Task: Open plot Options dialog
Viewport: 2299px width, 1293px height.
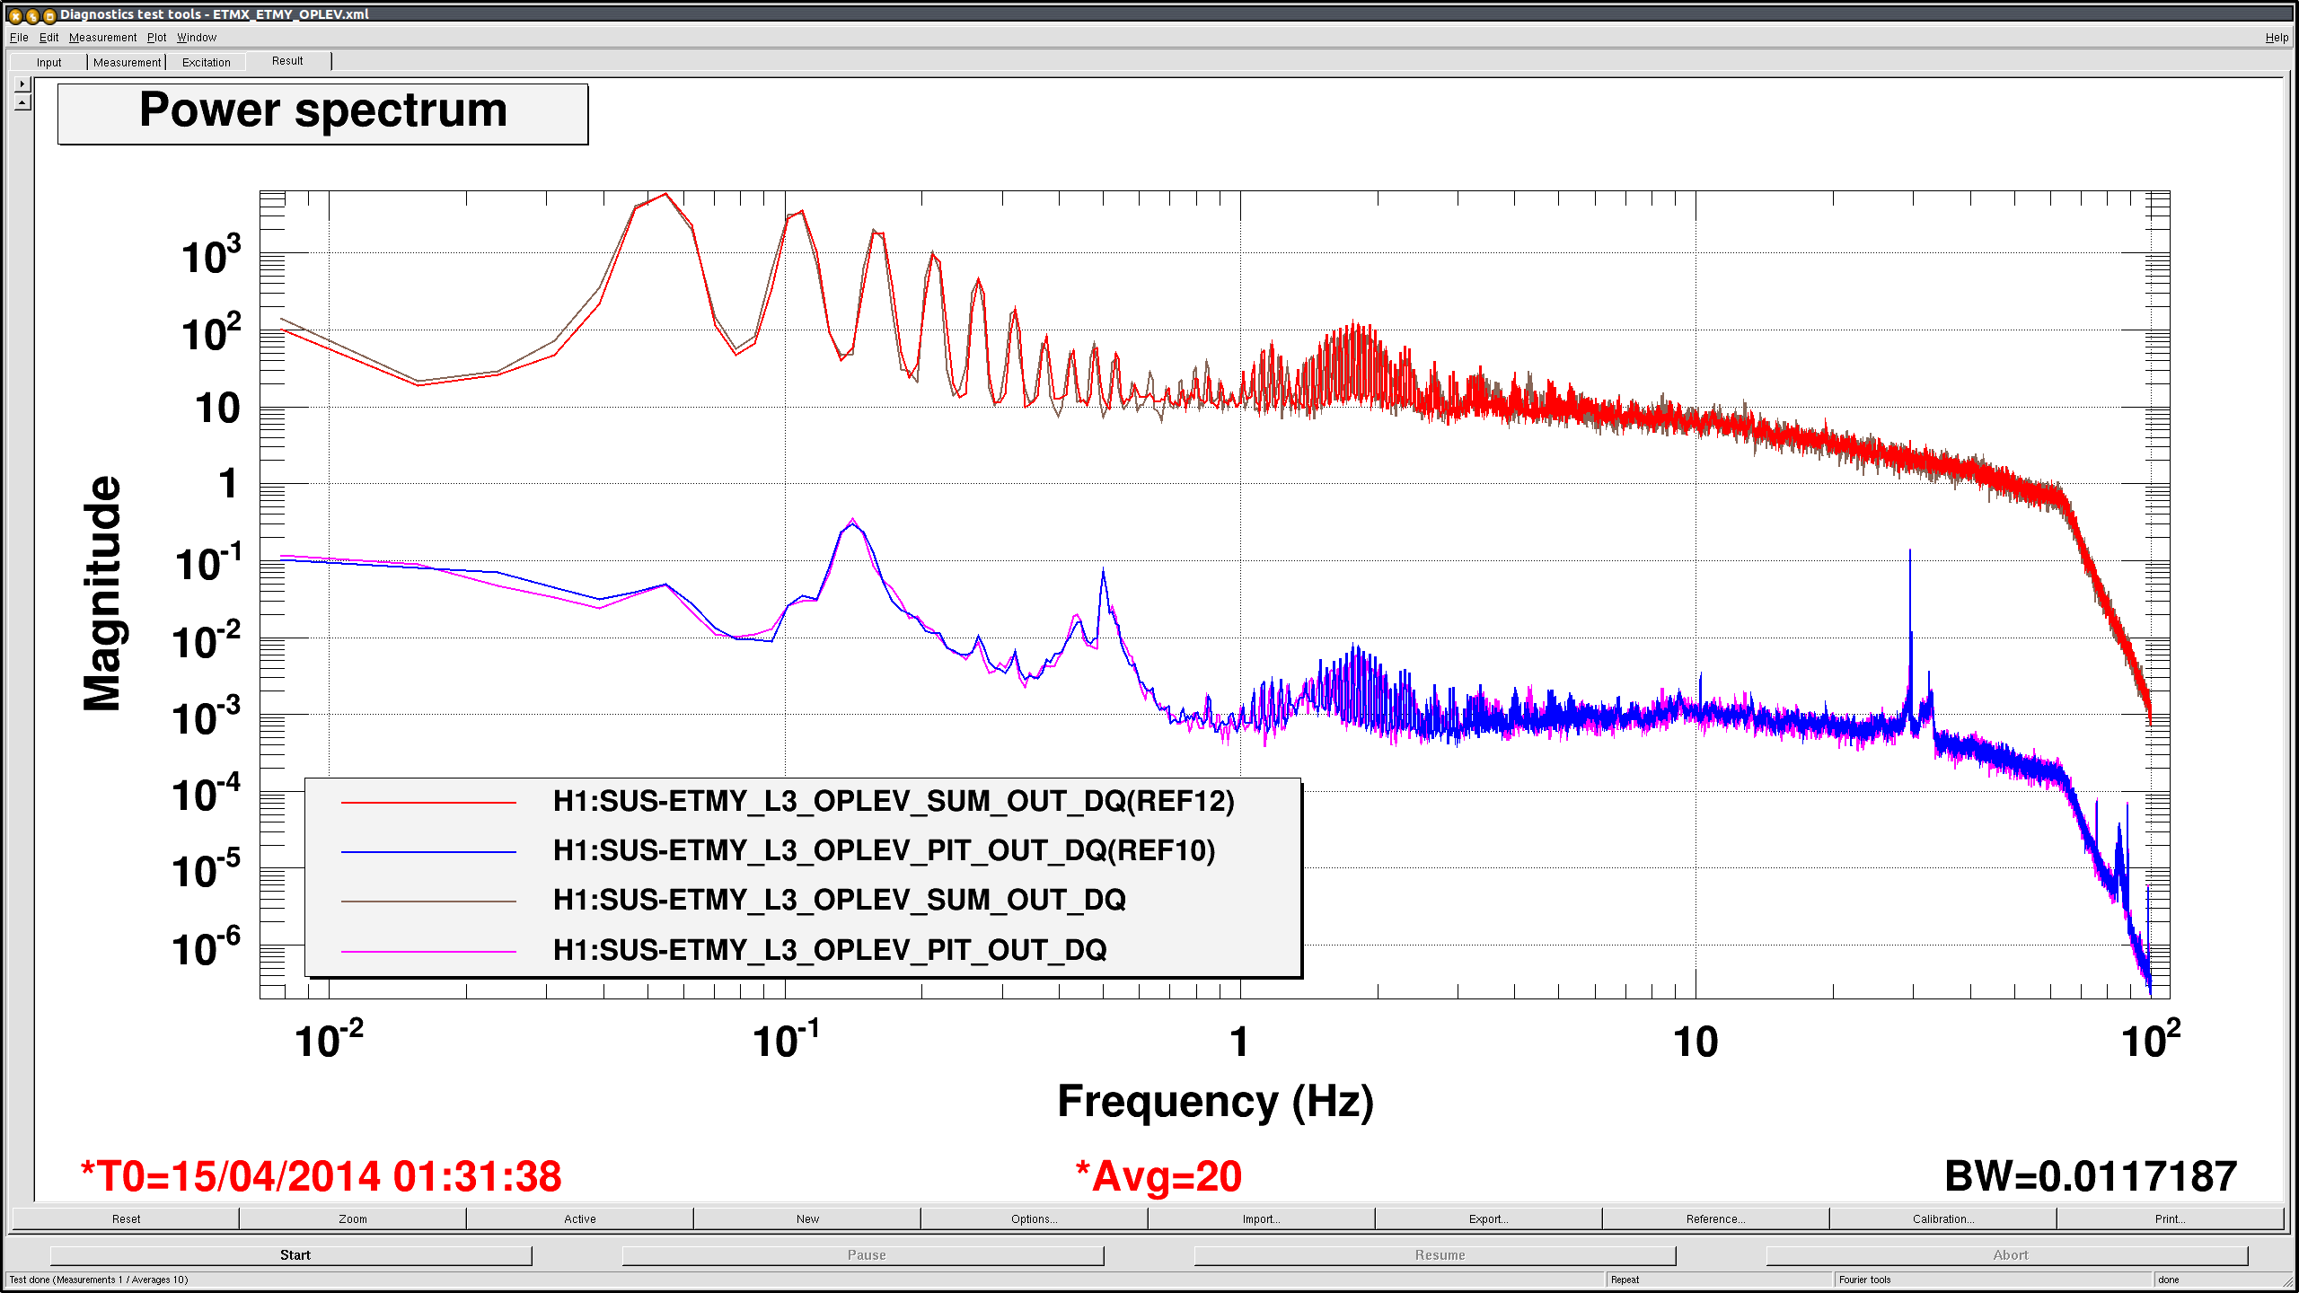Action: pos(1035,1218)
